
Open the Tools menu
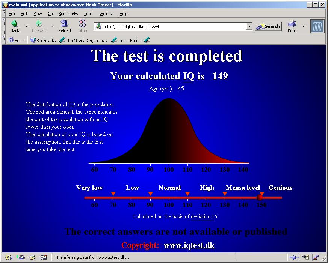89,14
